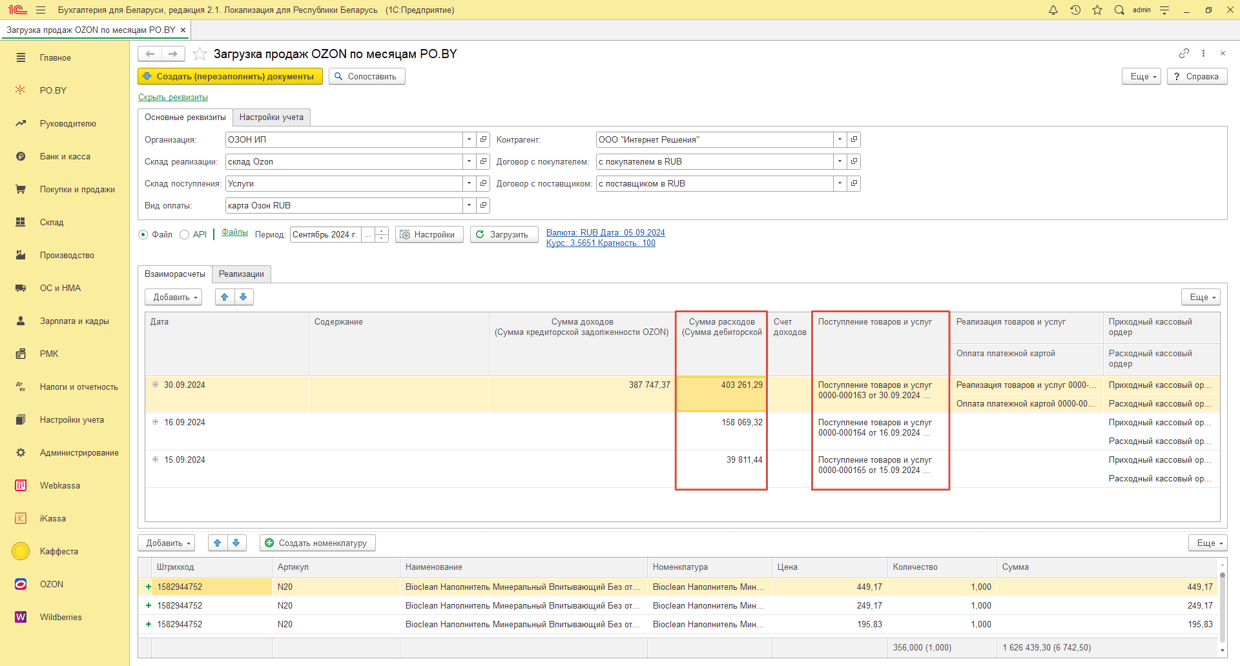Copy link to this form icon
Screen dimensions: 1240x666
pyautogui.click(x=1184, y=53)
